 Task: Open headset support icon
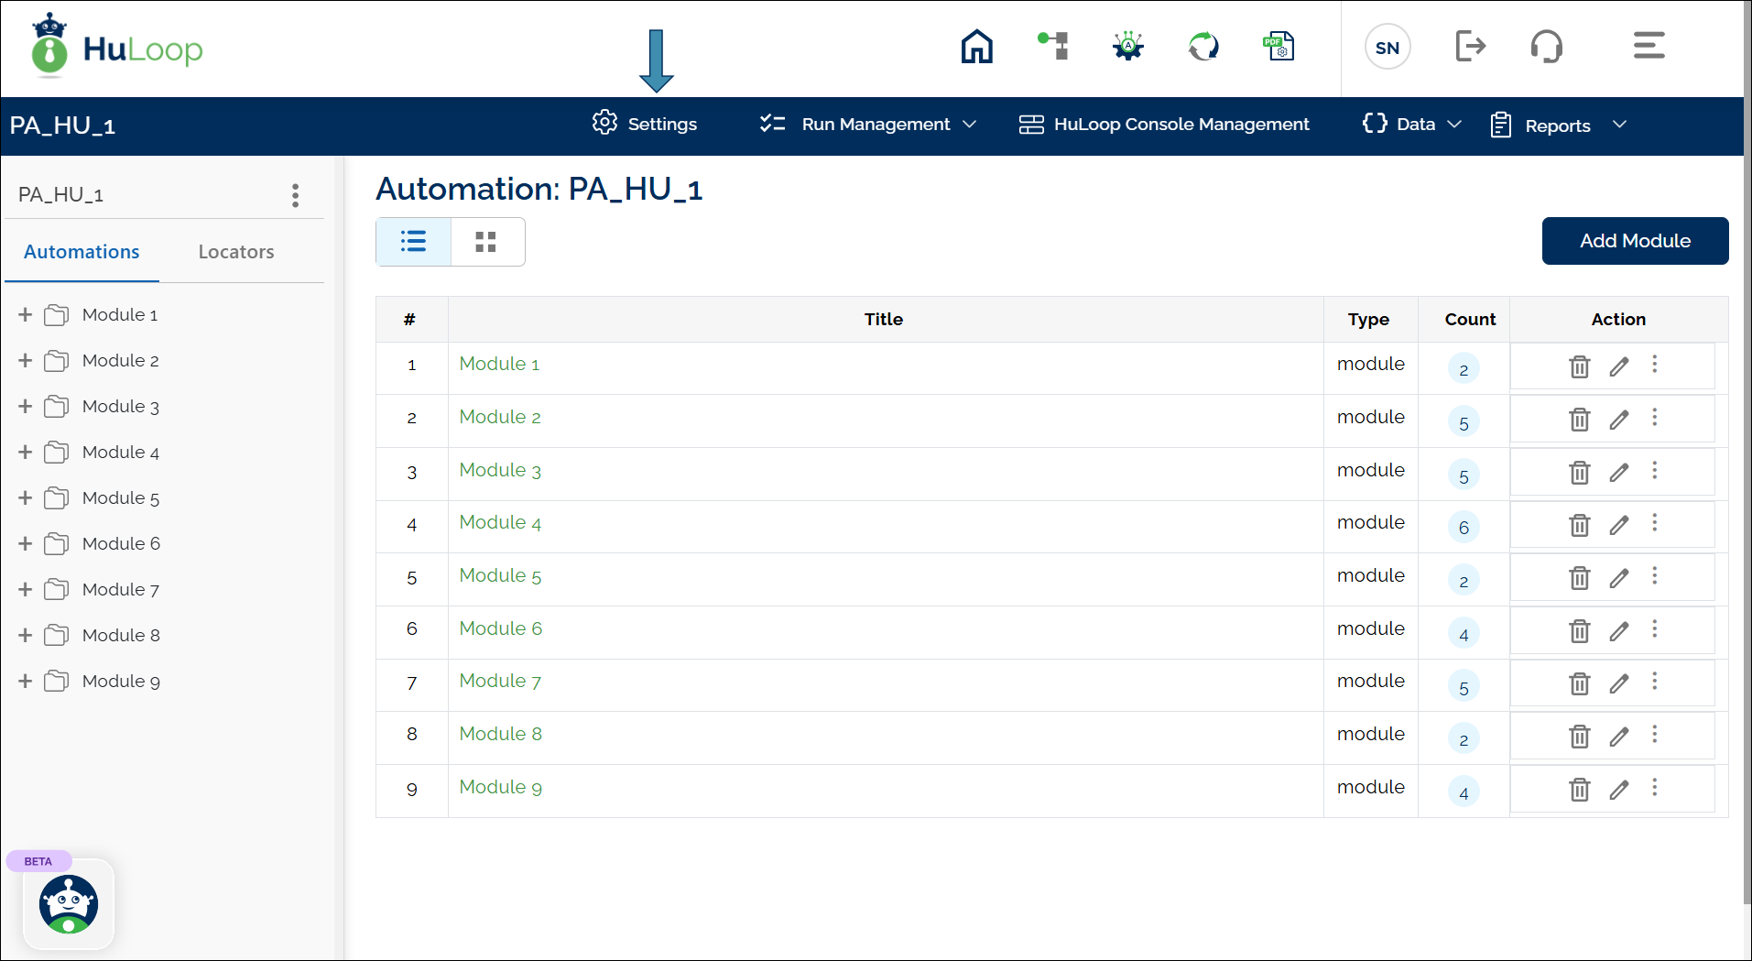coord(1547,46)
